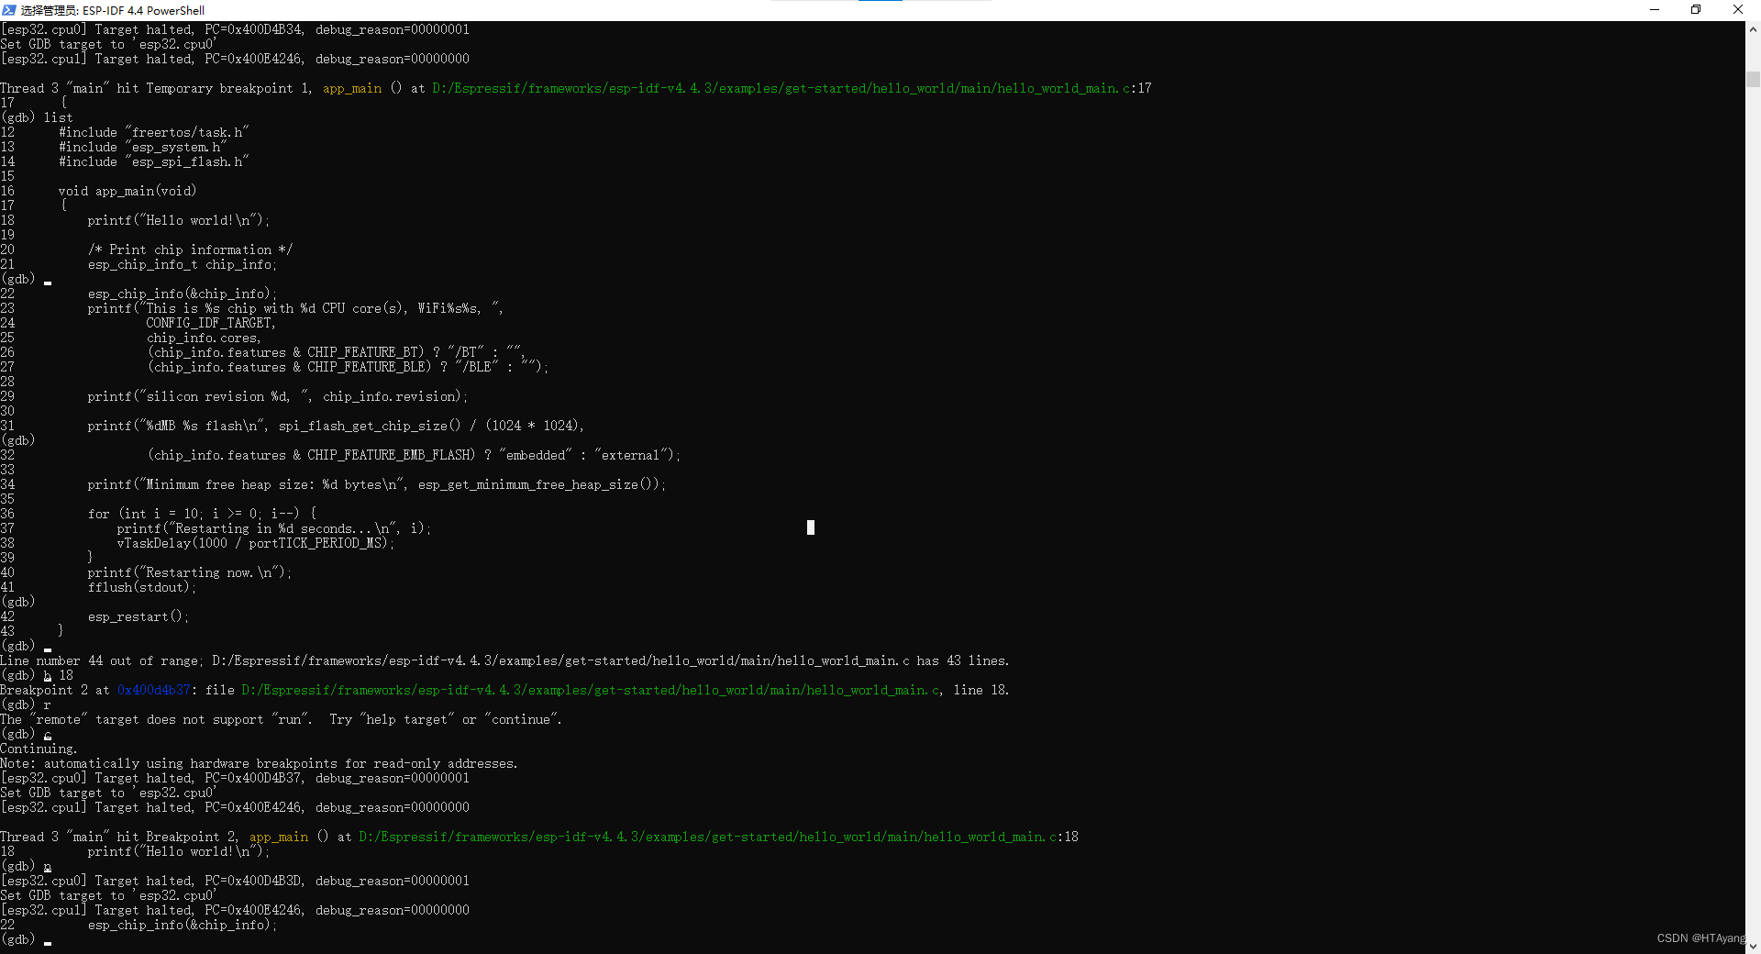Click the '#include "freertos/task.h"' line

[x=154, y=132]
